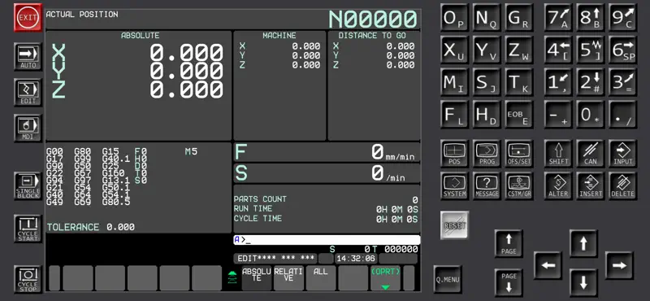Tap the T/K address key
The width and height of the screenshot is (650, 301).
tap(519, 82)
